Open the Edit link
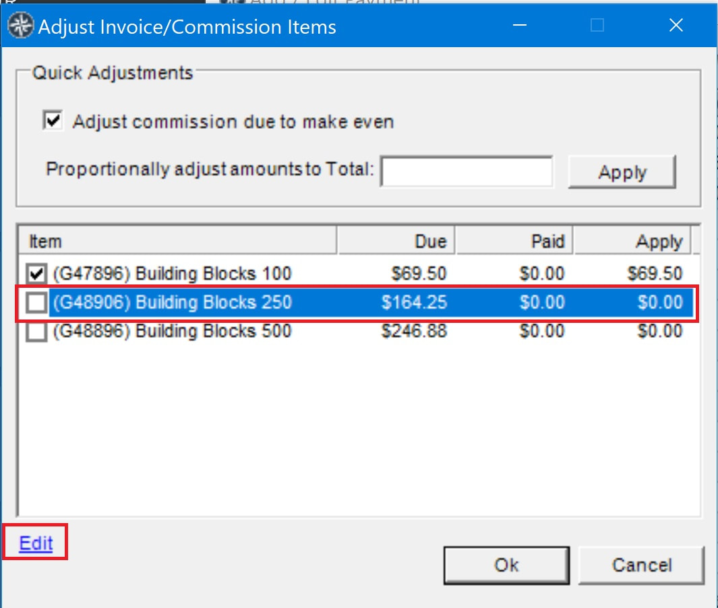The width and height of the screenshot is (718, 608). tap(36, 543)
